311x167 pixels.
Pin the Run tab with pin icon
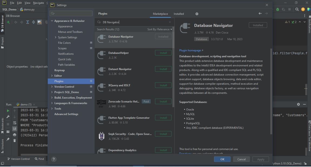[8, 139]
